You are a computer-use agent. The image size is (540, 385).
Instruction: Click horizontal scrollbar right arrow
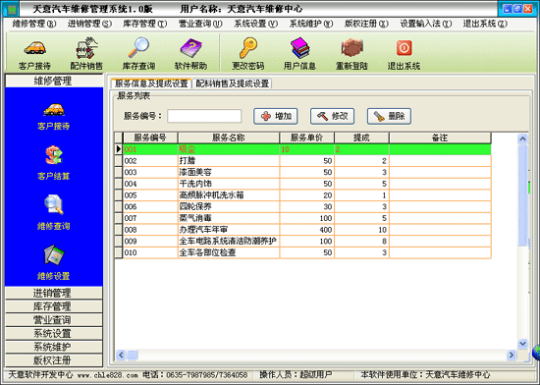512,355
